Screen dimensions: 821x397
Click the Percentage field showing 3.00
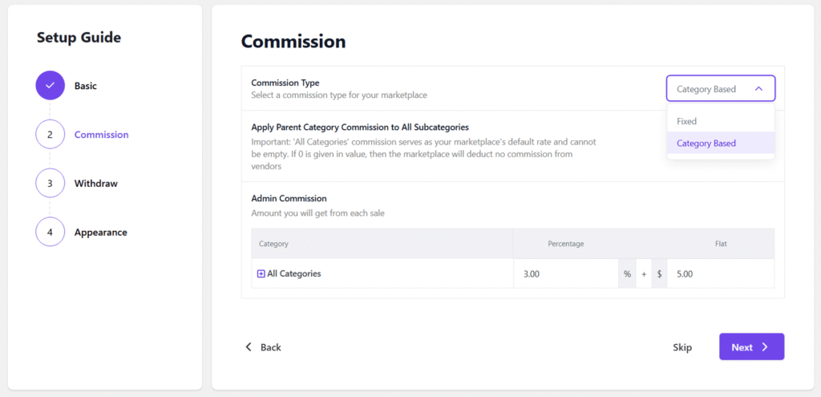(x=565, y=273)
